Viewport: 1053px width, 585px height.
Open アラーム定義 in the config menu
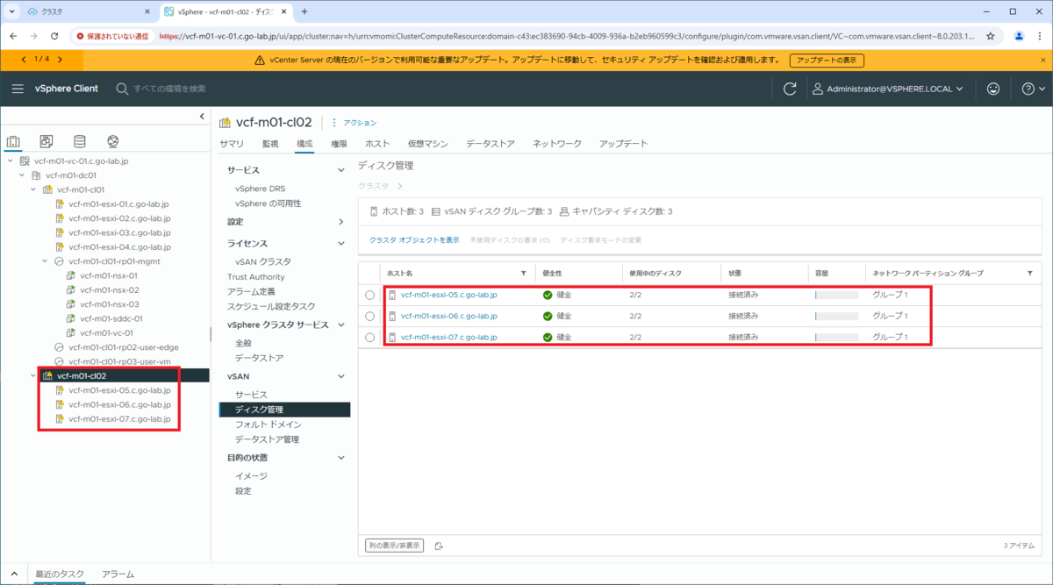251,291
